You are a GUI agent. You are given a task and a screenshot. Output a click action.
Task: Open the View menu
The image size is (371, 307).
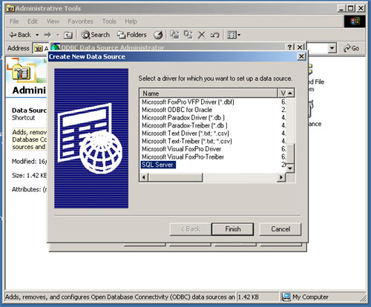53,22
